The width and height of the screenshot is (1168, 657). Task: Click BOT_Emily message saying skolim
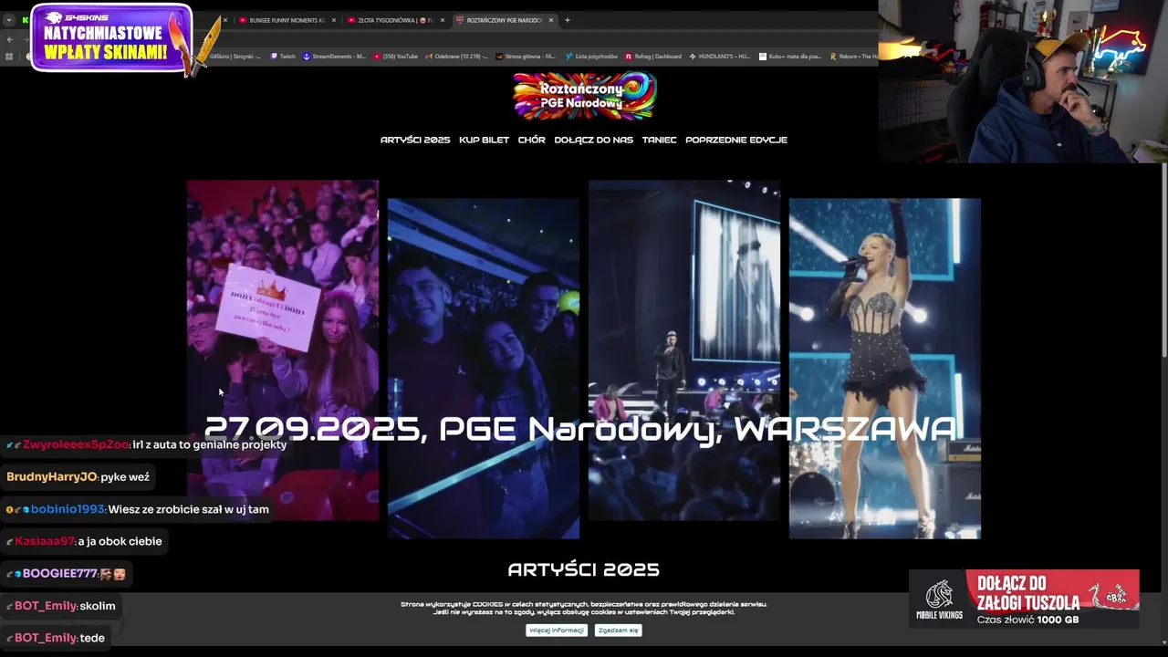(62, 606)
